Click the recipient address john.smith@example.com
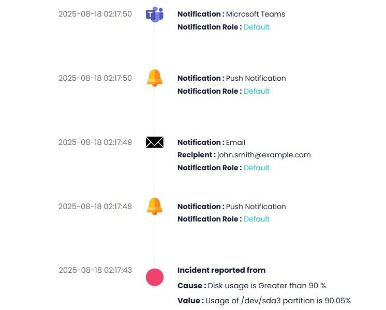The height and width of the screenshot is (310, 386). click(x=264, y=155)
